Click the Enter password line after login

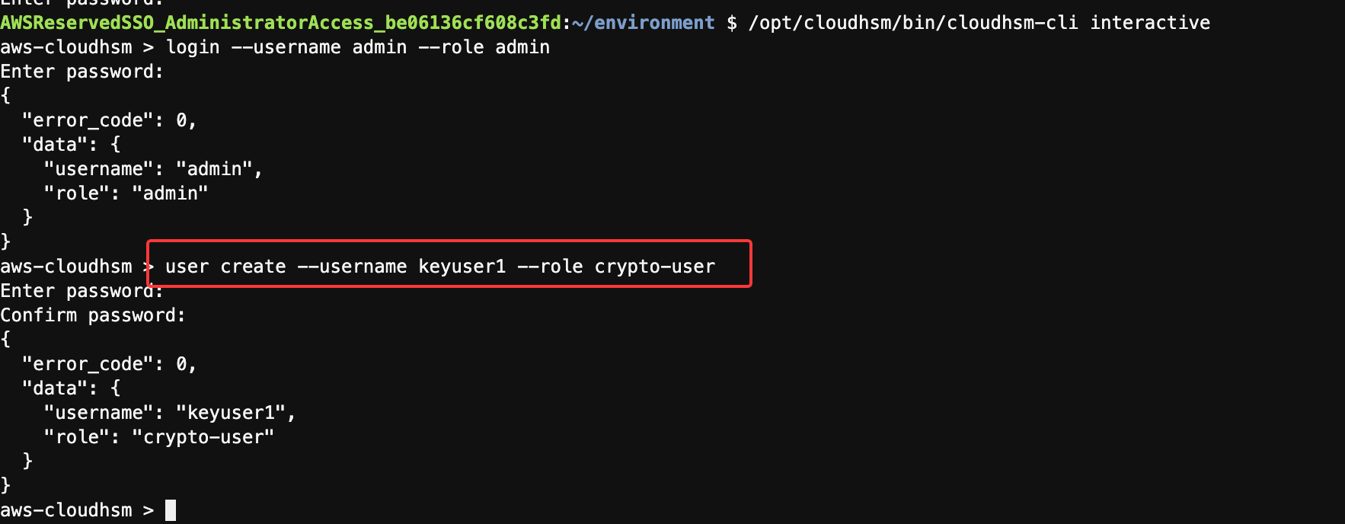pyautogui.click(x=81, y=72)
